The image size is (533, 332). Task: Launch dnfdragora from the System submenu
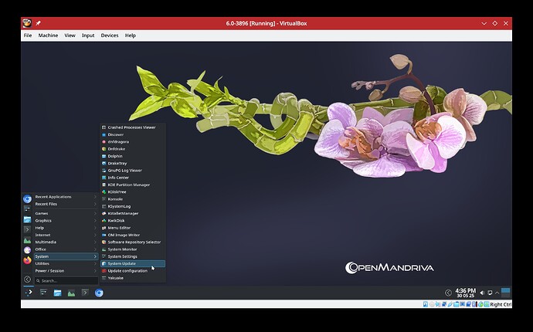(133, 142)
